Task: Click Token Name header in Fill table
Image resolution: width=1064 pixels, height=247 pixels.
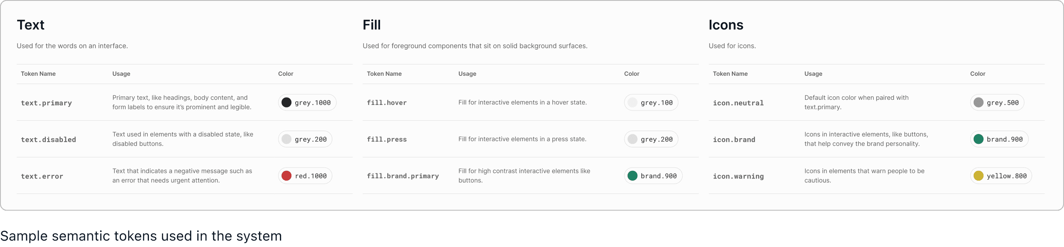Action: (384, 74)
